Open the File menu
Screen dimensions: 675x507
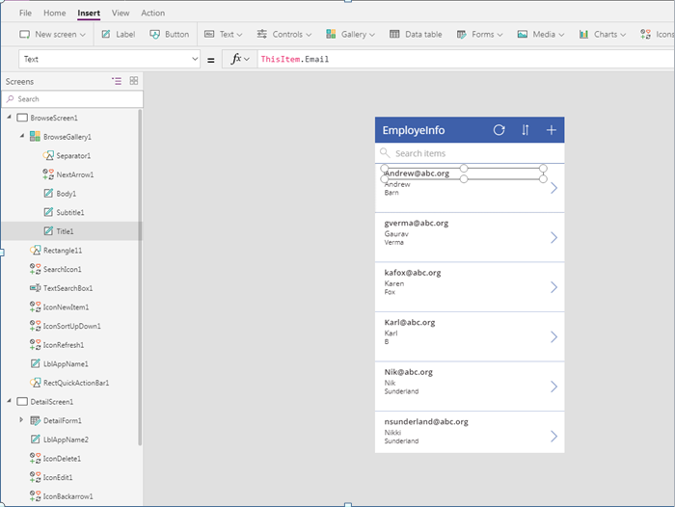point(26,13)
